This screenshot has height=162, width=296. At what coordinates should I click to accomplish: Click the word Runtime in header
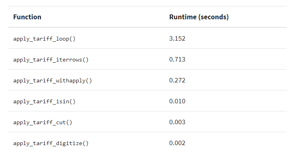point(183,17)
